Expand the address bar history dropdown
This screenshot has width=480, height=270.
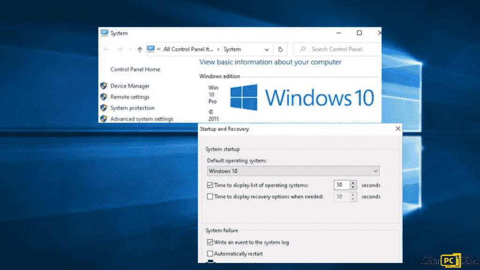pyautogui.click(x=267, y=50)
